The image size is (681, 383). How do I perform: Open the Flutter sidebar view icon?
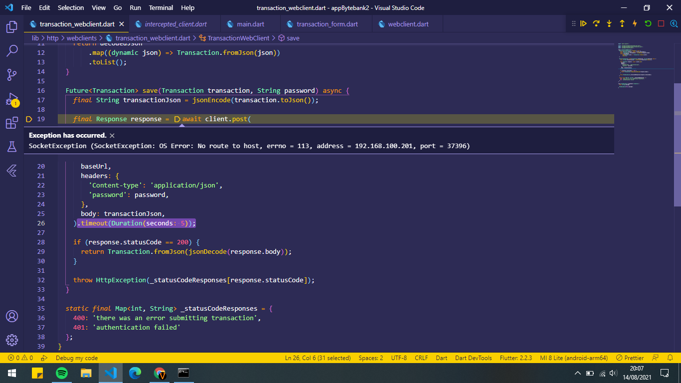point(12,171)
